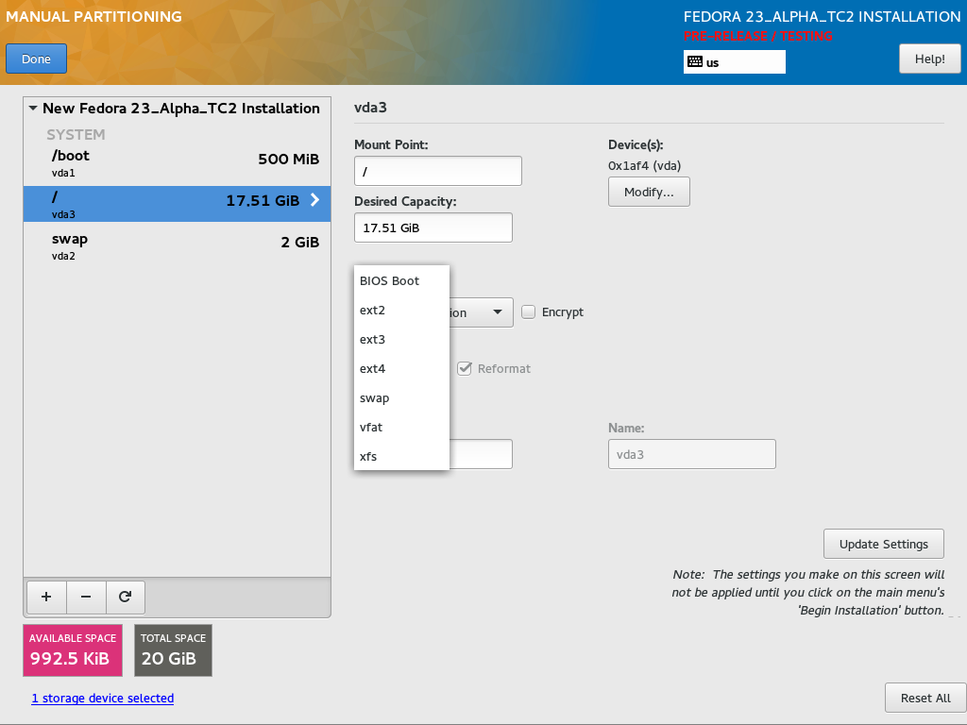Image resolution: width=967 pixels, height=725 pixels.
Task: Click the reload storage configuration icon
Action: [x=126, y=597]
